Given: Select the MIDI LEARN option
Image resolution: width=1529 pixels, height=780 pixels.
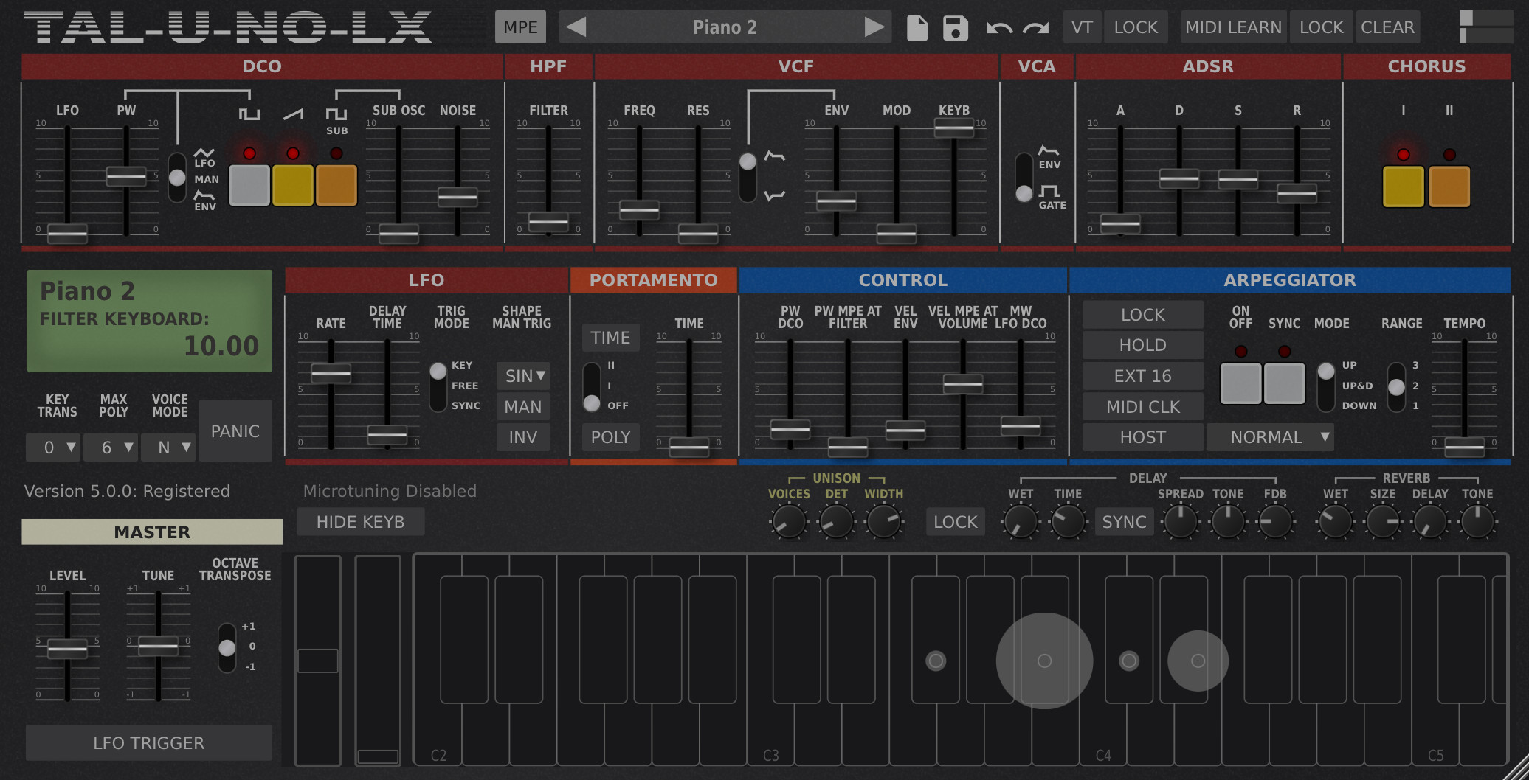Looking at the screenshot, I should [1233, 27].
